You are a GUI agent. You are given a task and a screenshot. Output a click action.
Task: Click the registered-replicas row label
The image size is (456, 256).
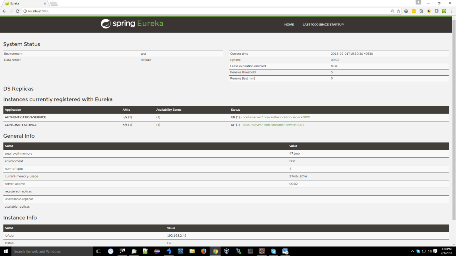pyautogui.click(x=18, y=192)
